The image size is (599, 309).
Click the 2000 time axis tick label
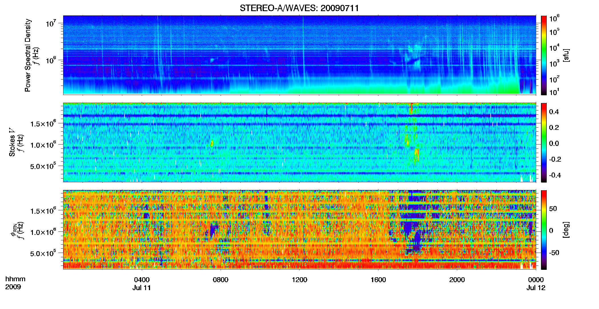tap(457, 280)
